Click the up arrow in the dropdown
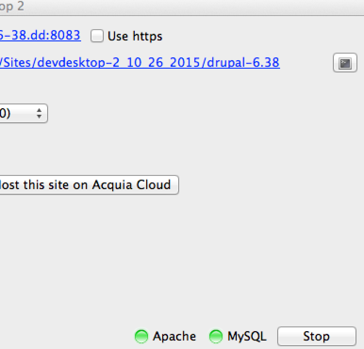The height and width of the screenshot is (349, 364). [39, 110]
